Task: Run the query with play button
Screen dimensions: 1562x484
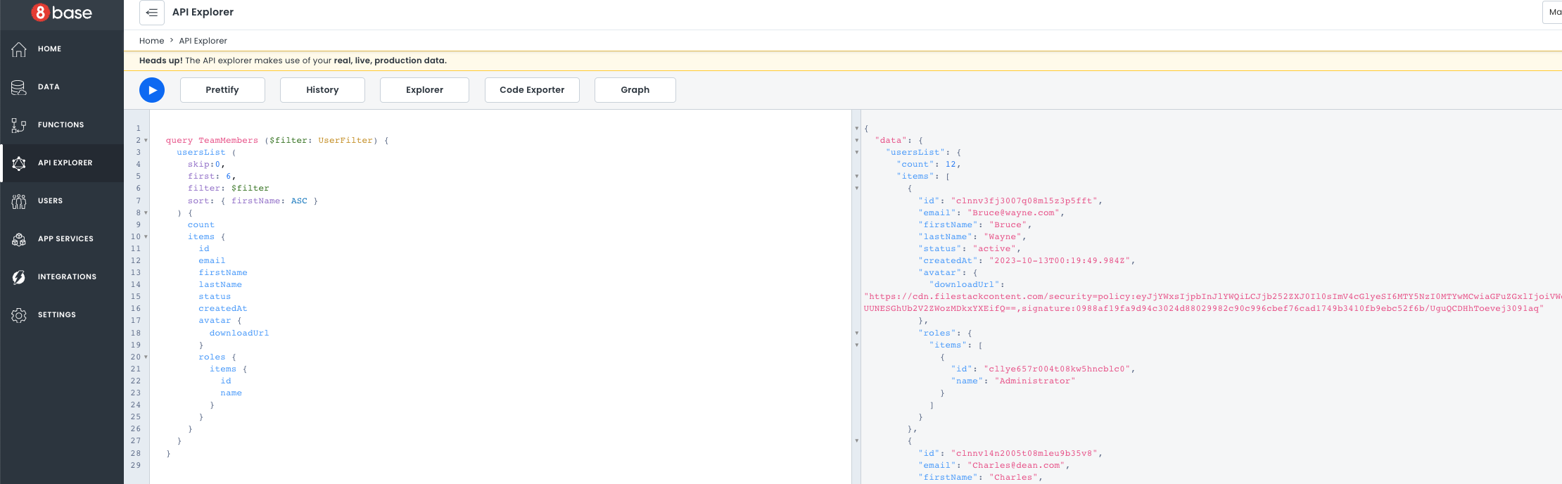Action: 152,90
